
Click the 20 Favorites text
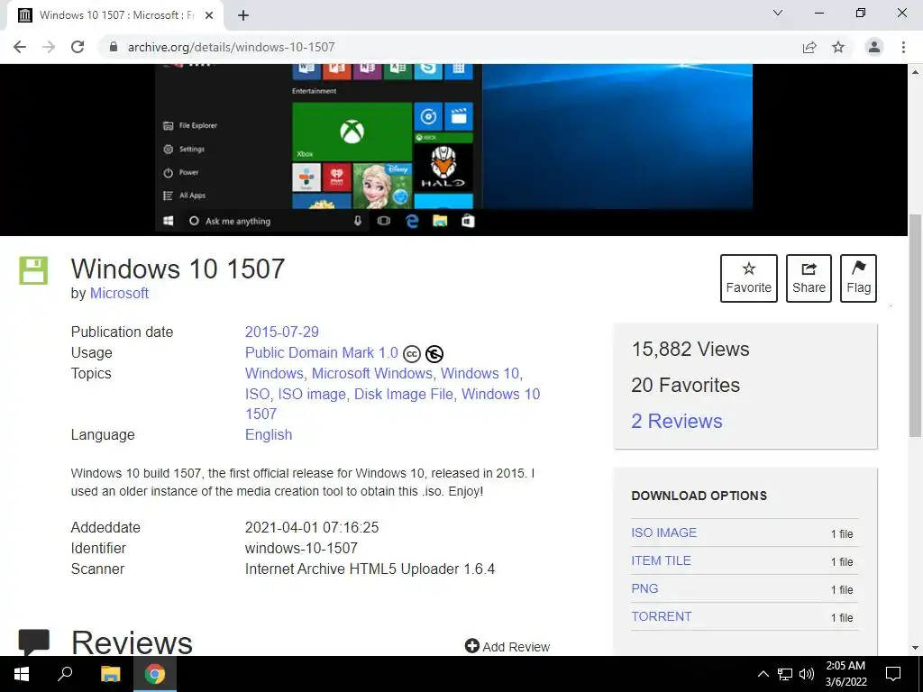686,386
